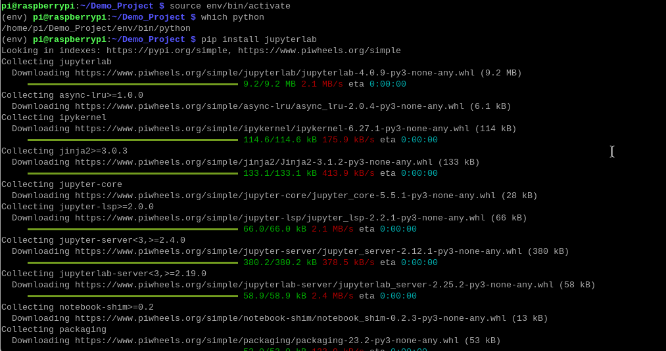The width and height of the screenshot is (666, 351).
Task: Click the jupyterlab-server download progress bar
Action: point(133,297)
